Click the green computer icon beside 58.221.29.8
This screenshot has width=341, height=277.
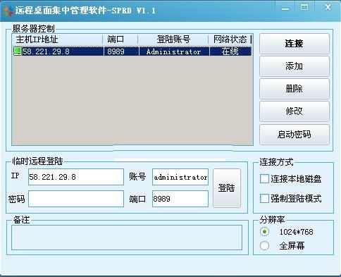pos(18,51)
